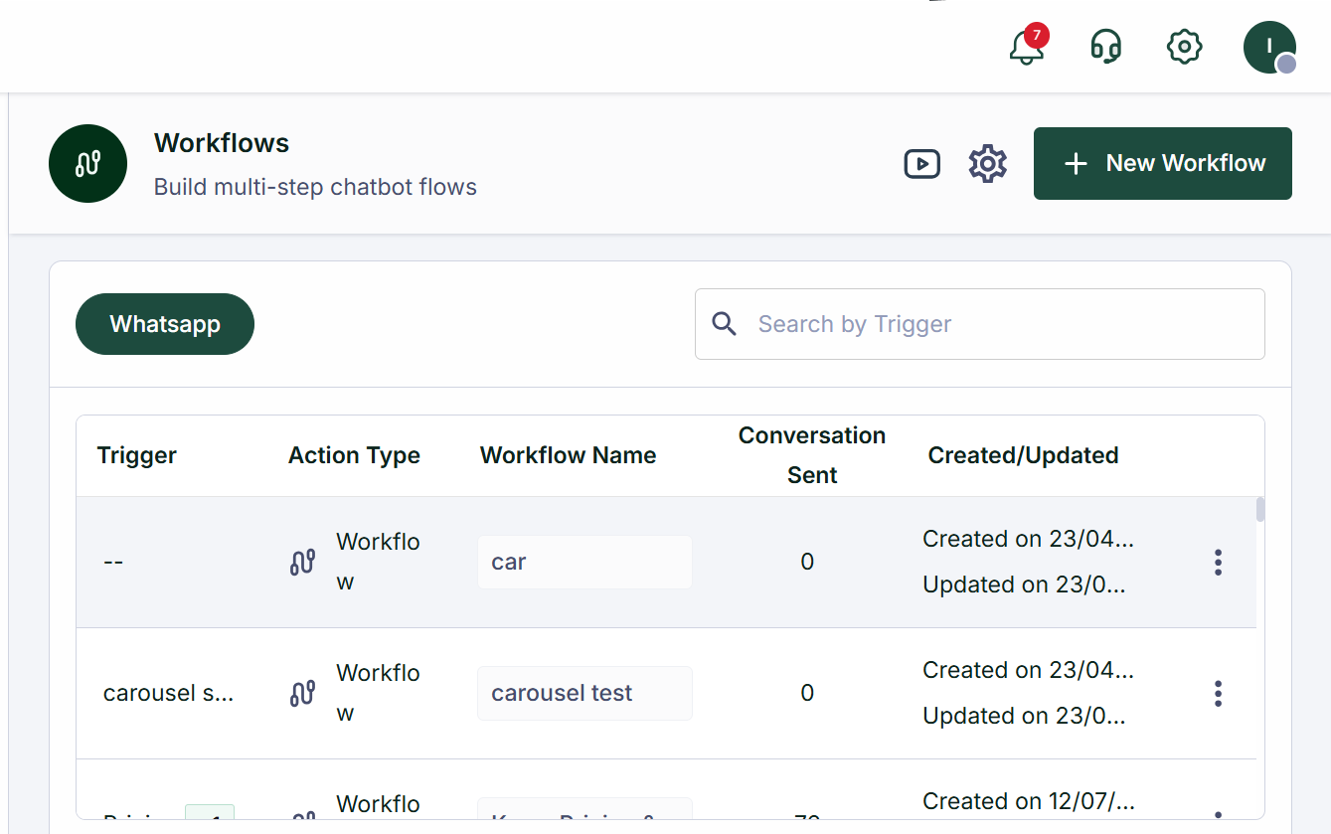Image resolution: width=1331 pixels, height=834 pixels.
Task: Click the 'carousel s...' trigger text
Action: [x=169, y=694]
